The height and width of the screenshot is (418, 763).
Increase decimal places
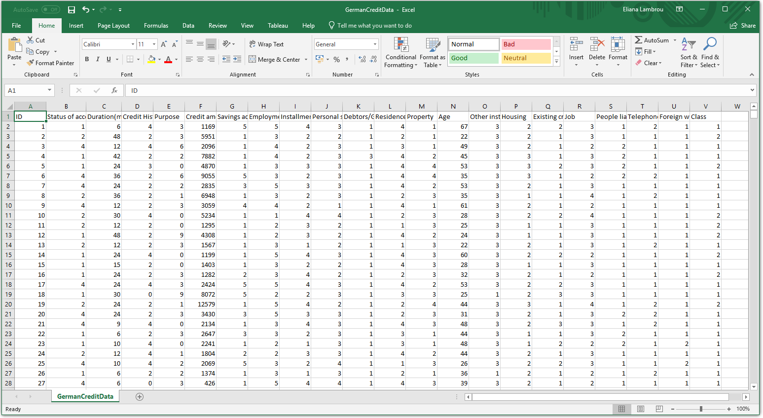(363, 59)
